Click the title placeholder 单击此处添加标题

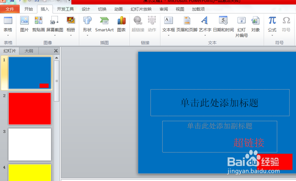[x=220, y=103]
